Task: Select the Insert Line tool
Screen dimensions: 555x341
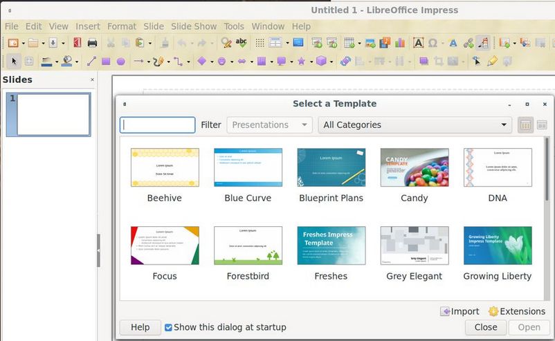Action: [x=91, y=62]
